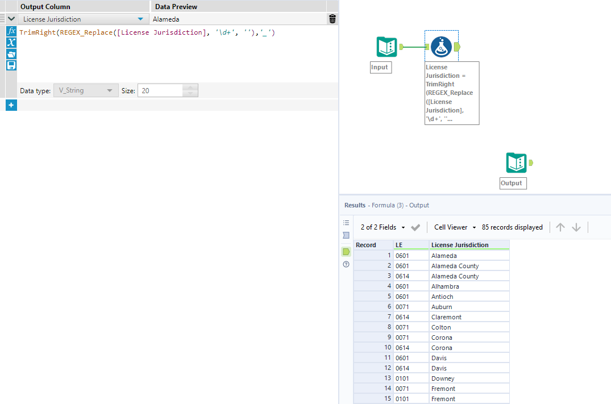Viewport: 611px width, 404px height.
Task: Save the expression with the disk icon
Action: (x=11, y=65)
